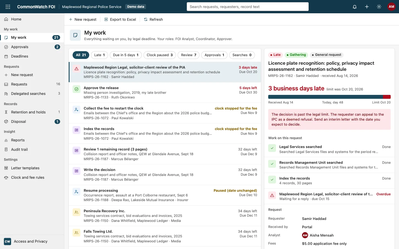The image size is (399, 249).
Task: Filter by Clock paused 3
Action: click(160, 55)
